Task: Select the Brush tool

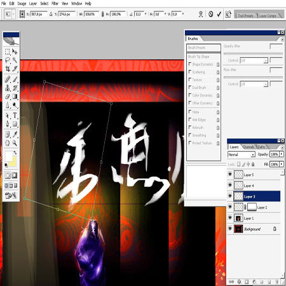Action: pos(15,79)
